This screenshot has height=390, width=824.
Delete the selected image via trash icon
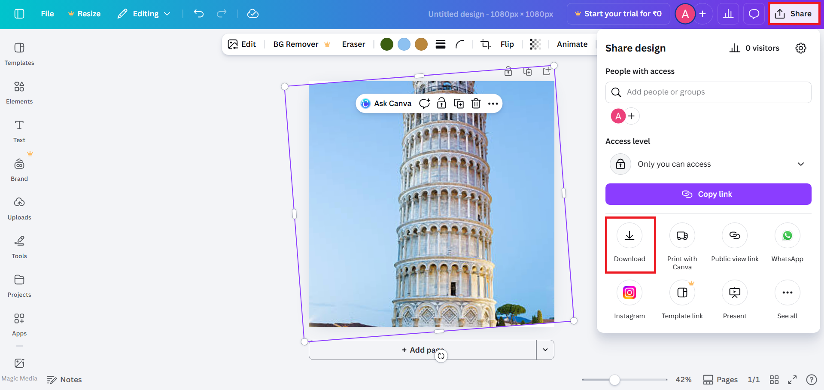(x=475, y=103)
